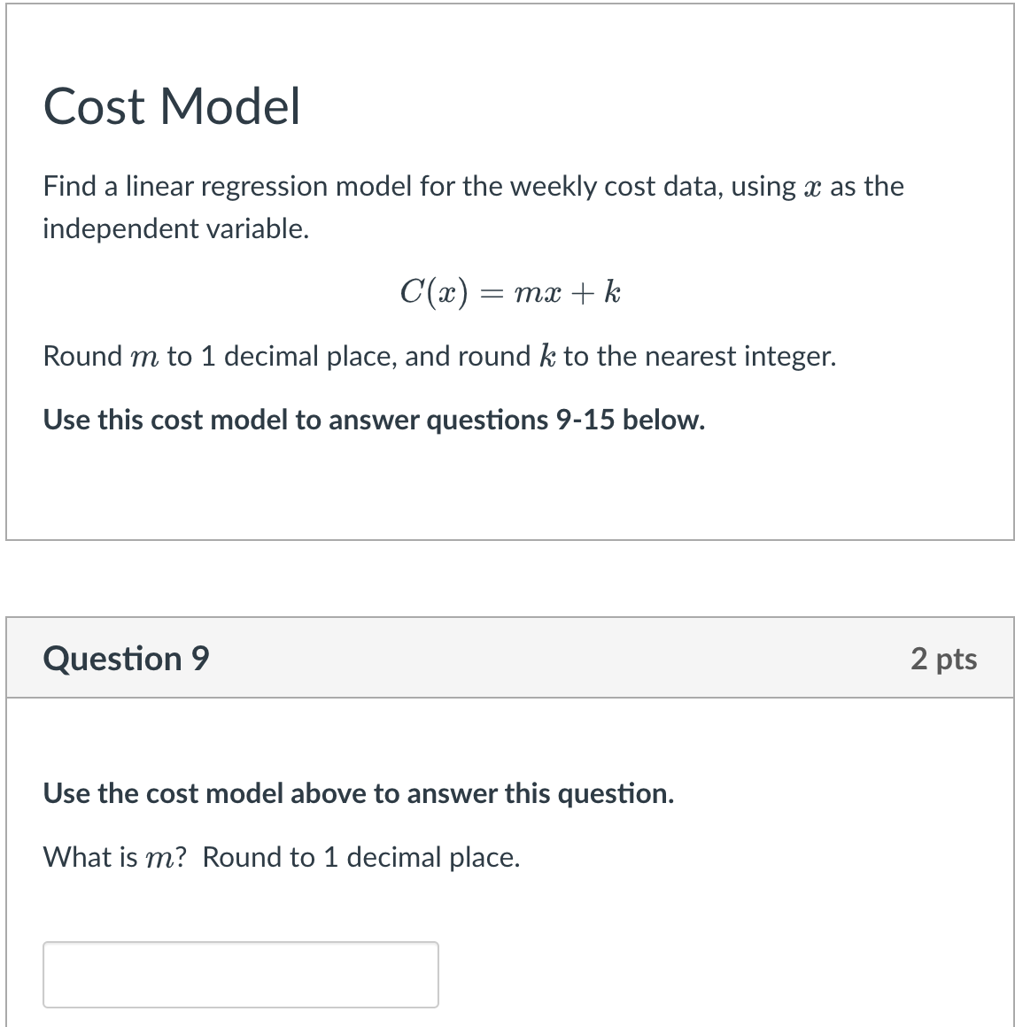Click the 2 pts label
1015x1027 pixels.
coord(944,659)
